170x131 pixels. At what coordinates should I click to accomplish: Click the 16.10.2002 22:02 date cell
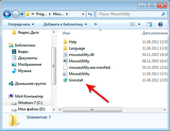coord(155,68)
